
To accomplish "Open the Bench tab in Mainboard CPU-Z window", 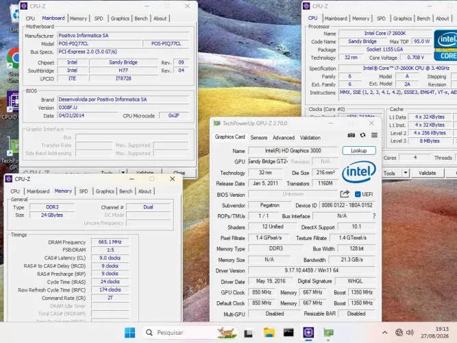I will tap(141, 19).
